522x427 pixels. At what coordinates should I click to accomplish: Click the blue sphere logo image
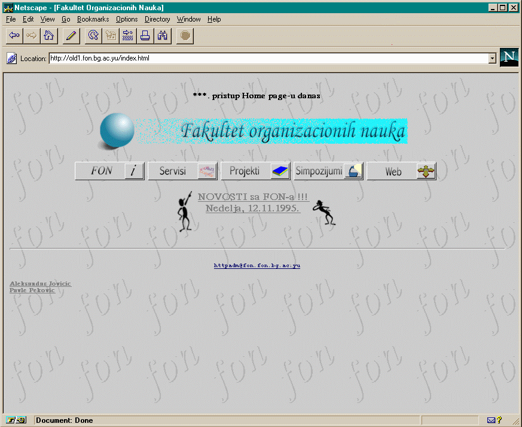tap(117, 131)
